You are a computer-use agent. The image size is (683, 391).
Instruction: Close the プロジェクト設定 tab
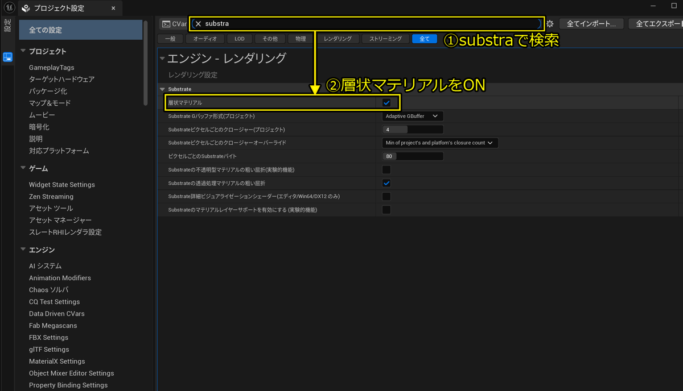tap(113, 8)
